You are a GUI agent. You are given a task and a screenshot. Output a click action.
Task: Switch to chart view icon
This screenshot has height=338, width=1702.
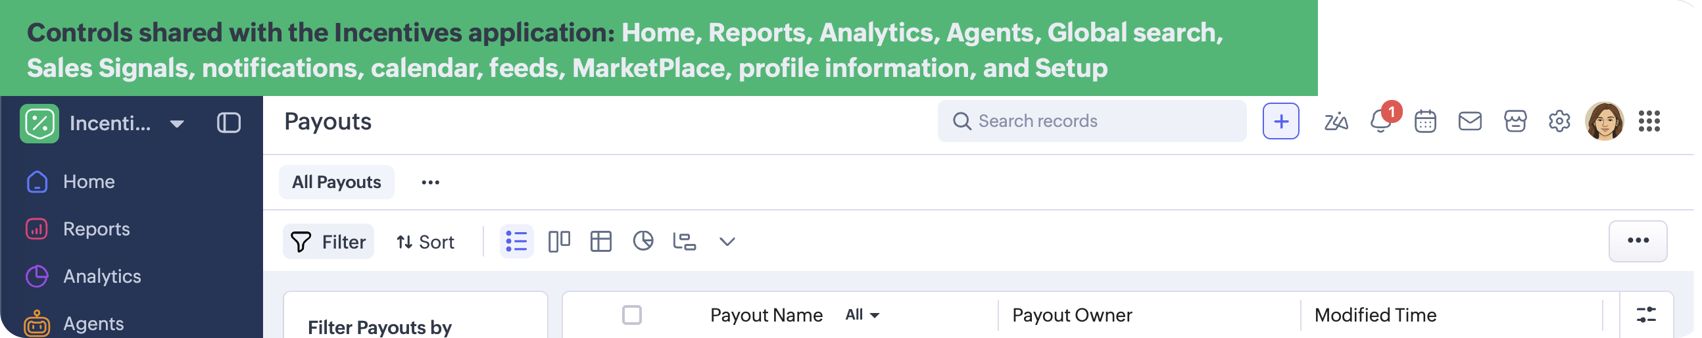(x=643, y=241)
